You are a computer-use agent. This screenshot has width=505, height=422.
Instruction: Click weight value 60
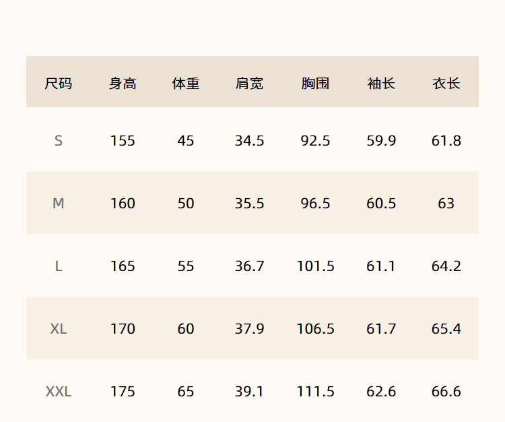[x=186, y=329]
